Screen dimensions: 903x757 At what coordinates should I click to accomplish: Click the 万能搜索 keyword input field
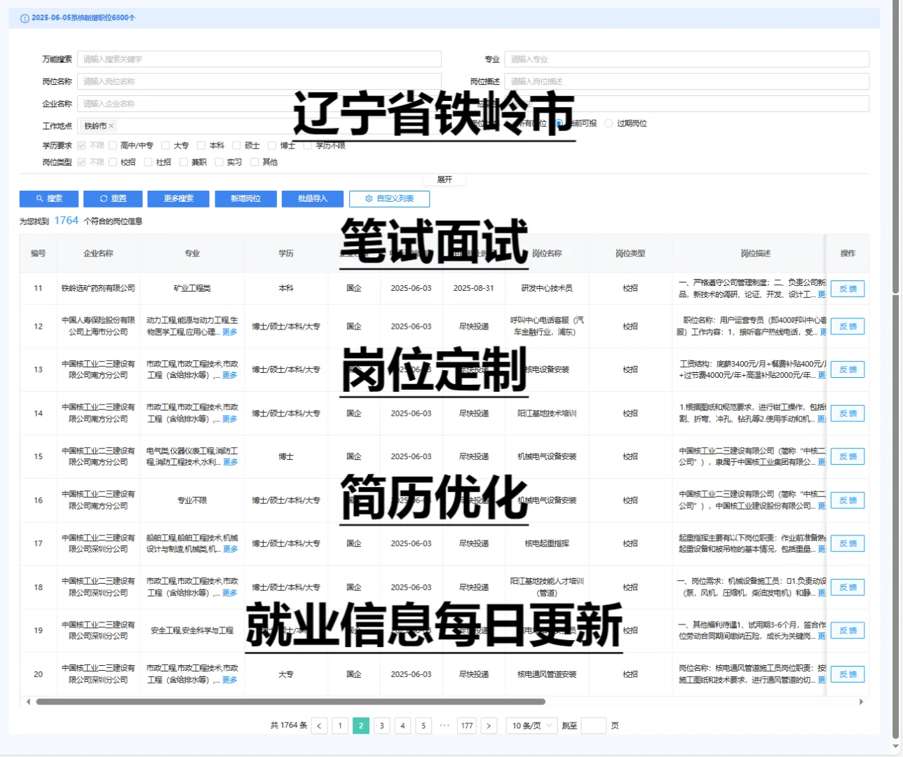pyautogui.click(x=259, y=59)
